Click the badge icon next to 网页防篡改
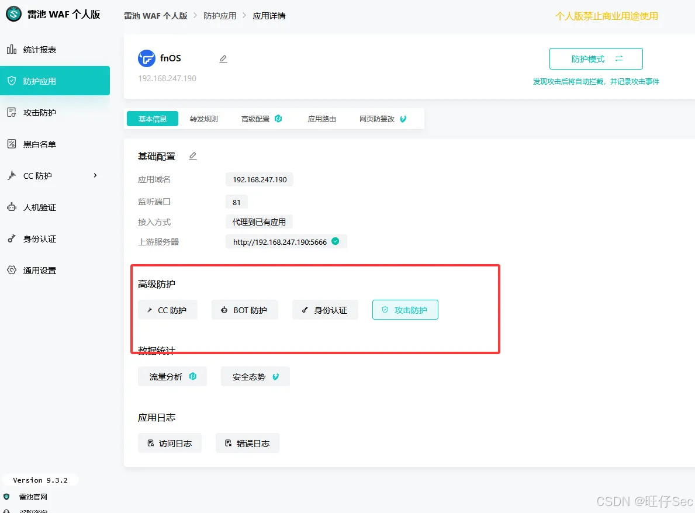This screenshot has height=513, width=695. (403, 119)
